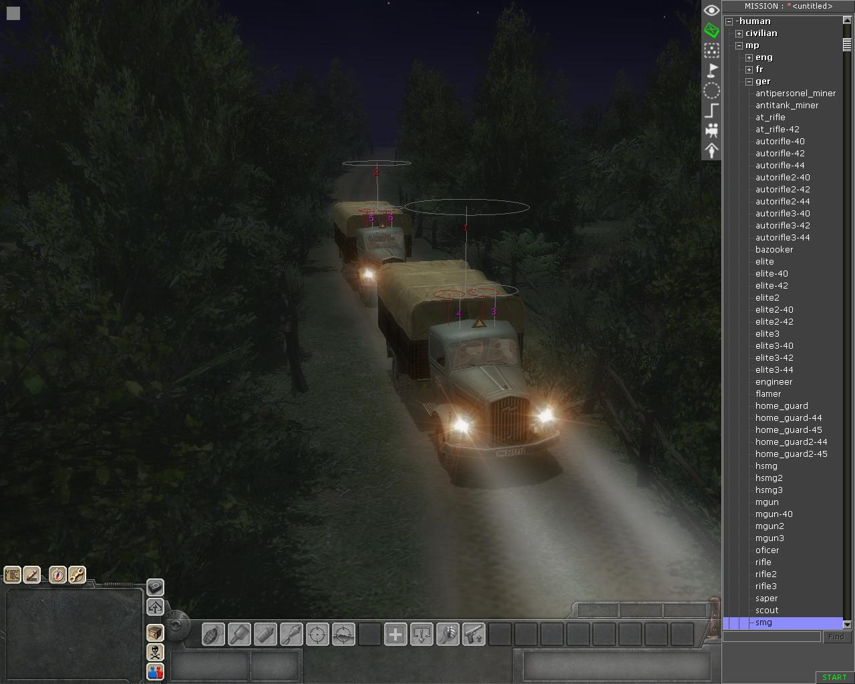Select the stick grenade bundle command icon
Image resolution: width=855 pixels, height=684 pixels.
click(x=291, y=634)
